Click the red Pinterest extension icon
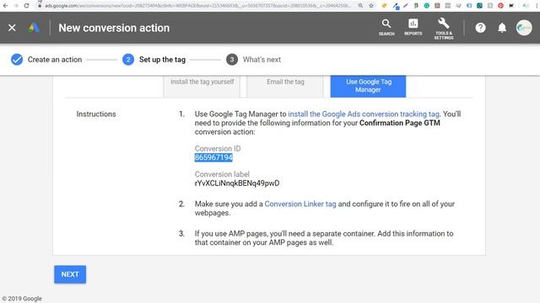Viewport: 540px width, 303px height. [500, 6]
